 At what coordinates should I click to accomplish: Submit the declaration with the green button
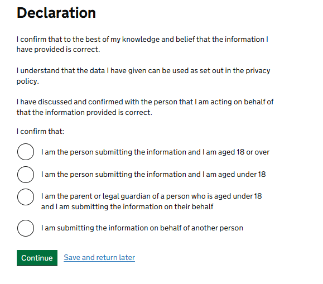click(x=37, y=258)
